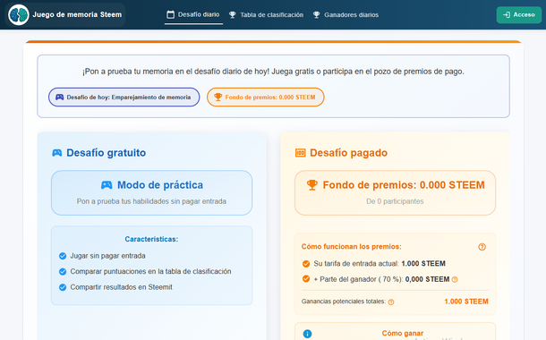Click the trophy icon beside Ganadores diarios
The image size is (546, 340).
click(316, 15)
